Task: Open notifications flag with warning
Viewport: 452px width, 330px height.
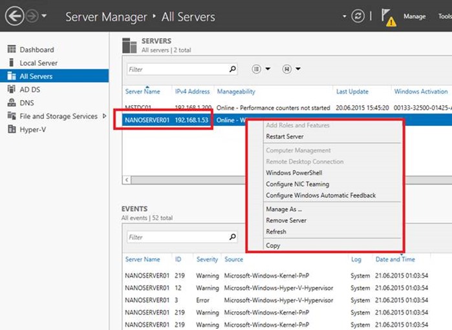Action: tap(388, 17)
